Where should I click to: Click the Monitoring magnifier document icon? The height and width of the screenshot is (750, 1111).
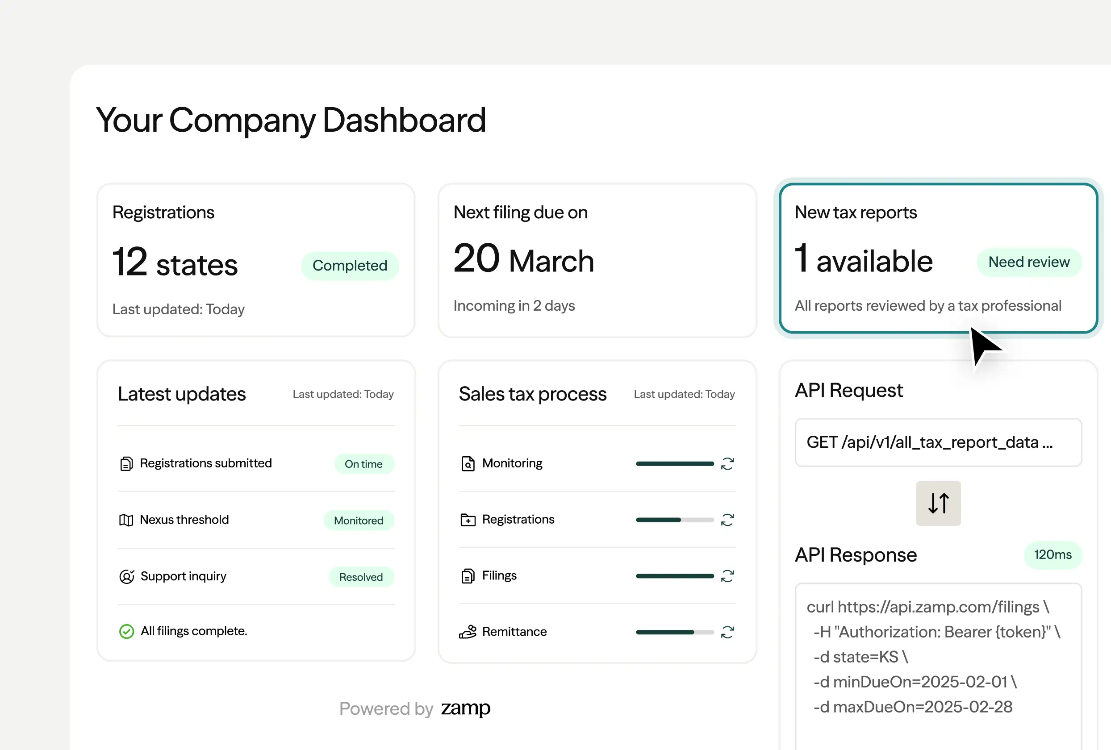(x=468, y=464)
